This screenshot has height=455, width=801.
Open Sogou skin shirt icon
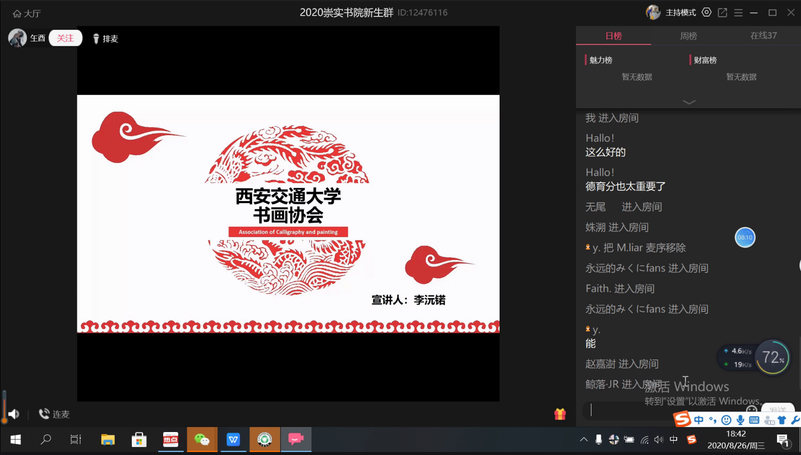coord(782,420)
